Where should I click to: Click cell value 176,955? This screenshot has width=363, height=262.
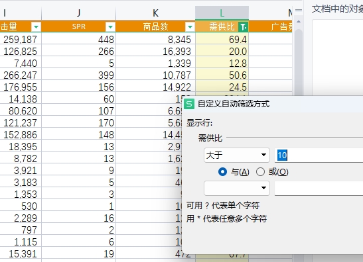[20, 87]
